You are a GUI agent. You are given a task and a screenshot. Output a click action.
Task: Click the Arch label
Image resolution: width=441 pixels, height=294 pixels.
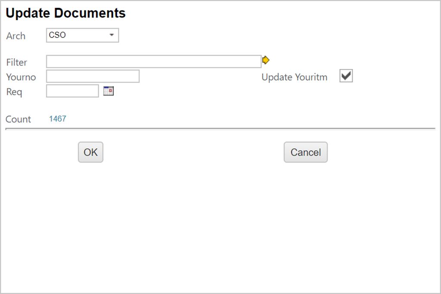tap(16, 36)
